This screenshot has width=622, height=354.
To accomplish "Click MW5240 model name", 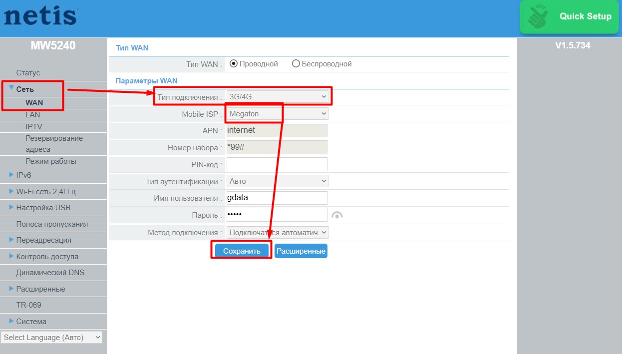I will coord(53,45).
